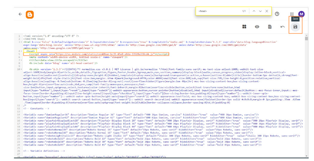Collapse the title tag fold at line 7
314x161 pixels.
click(x=21, y=60)
